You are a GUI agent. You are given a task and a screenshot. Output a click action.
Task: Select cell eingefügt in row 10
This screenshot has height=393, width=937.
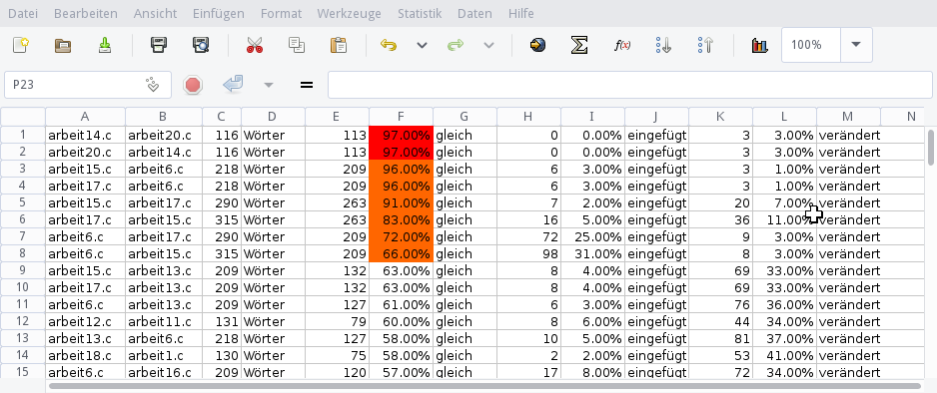pos(656,287)
